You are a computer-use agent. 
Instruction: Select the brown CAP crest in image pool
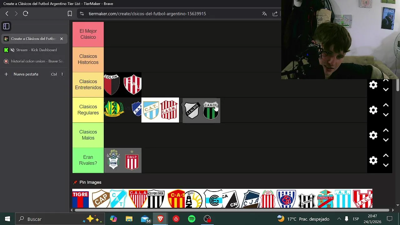coord(101,199)
